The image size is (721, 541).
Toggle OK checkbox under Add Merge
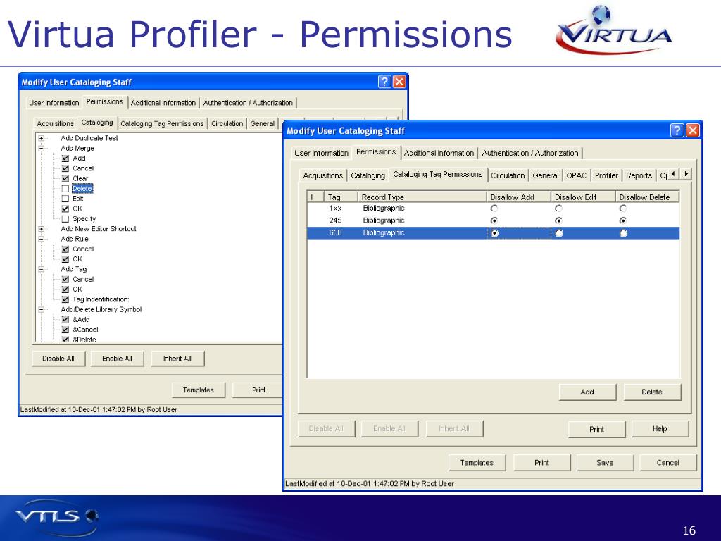click(65, 209)
